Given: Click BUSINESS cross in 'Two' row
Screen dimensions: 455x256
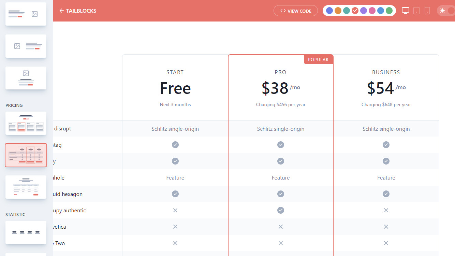Looking at the screenshot, I should coord(386,243).
